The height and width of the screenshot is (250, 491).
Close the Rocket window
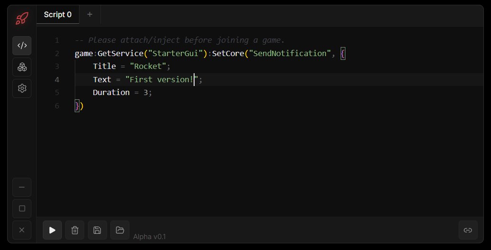[22, 230]
